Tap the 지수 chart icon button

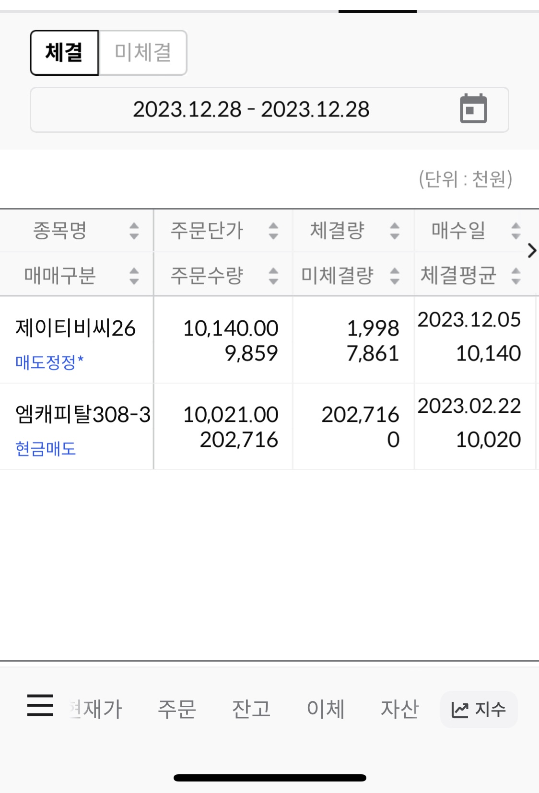(479, 709)
